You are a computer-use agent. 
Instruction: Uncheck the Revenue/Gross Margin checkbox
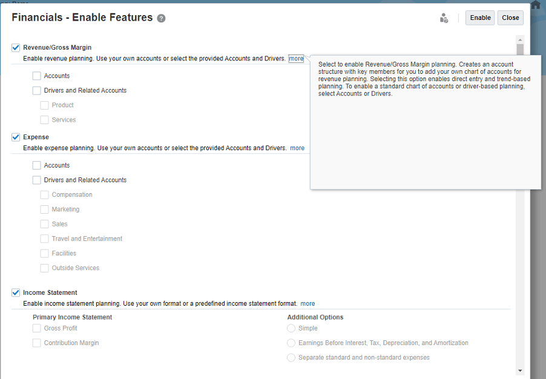tap(16, 47)
